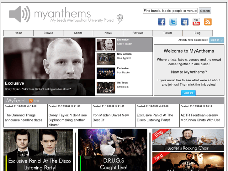Screen dimensions: 228x171
Task: Click the 'Iron Maiden' text link
Action: (124, 72)
